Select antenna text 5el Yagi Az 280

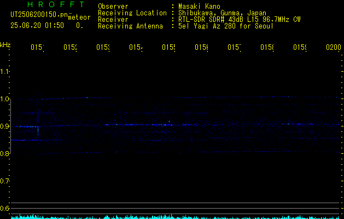click(208, 26)
